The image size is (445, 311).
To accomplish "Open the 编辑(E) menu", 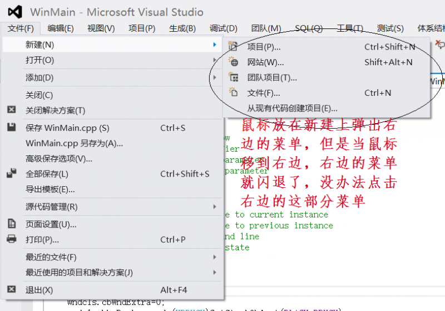I will [x=61, y=28].
